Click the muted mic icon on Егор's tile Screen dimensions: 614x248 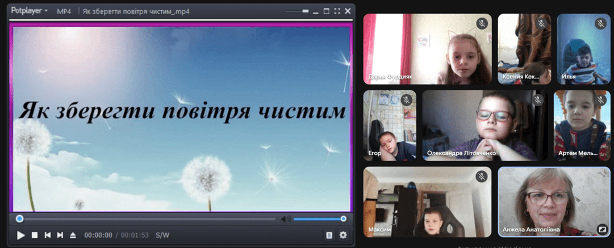click(x=407, y=100)
